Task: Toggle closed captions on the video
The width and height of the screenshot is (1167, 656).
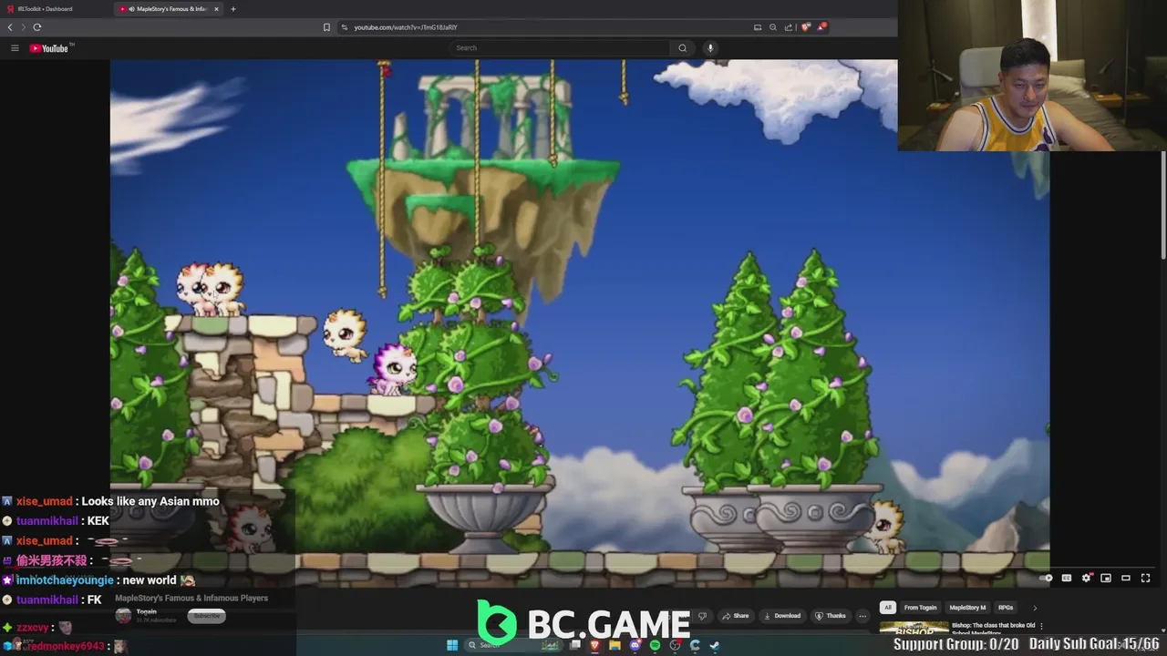Action: pyautogui.click(x=1066, y=578)
